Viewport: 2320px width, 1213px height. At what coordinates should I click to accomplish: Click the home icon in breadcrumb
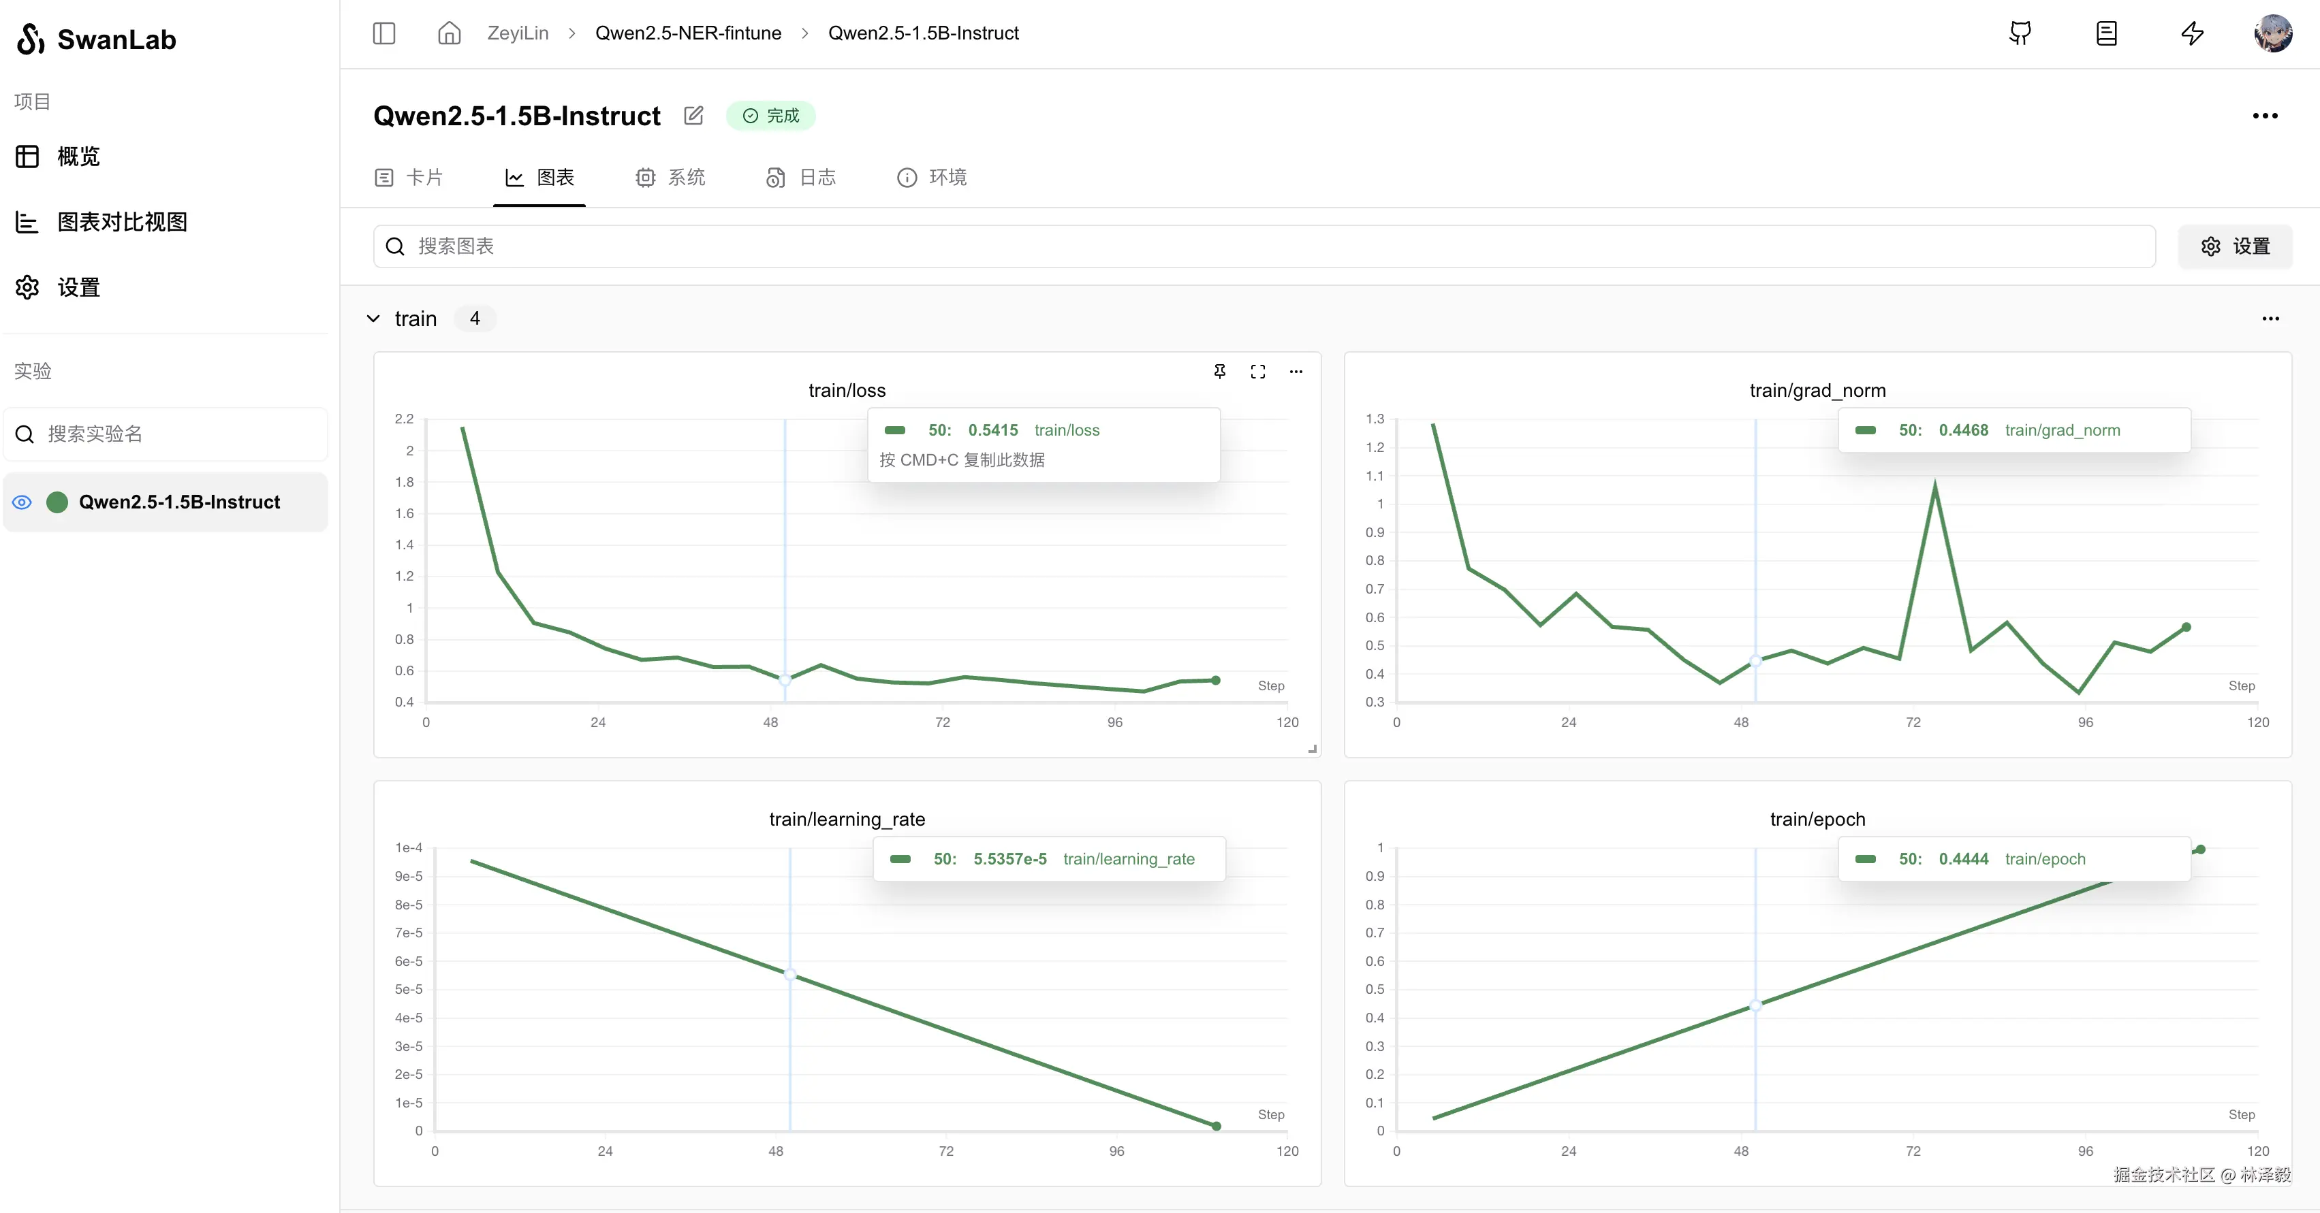point(448,33)
